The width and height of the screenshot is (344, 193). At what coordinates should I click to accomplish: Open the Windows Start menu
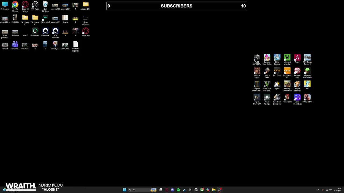124,190
